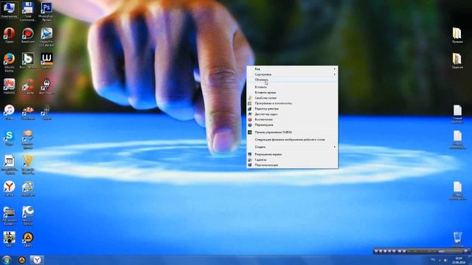Screen dimensions: 472x265
Task: Launch Mozilla Firefox shortcut
Action: (9, 63)
